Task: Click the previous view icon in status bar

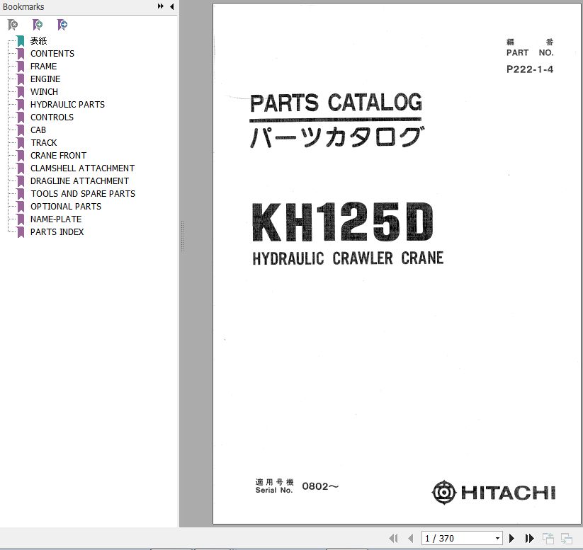Action: coord(548,538)
